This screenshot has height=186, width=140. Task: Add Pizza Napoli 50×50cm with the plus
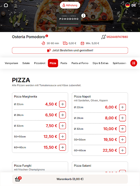click(122, 139)
